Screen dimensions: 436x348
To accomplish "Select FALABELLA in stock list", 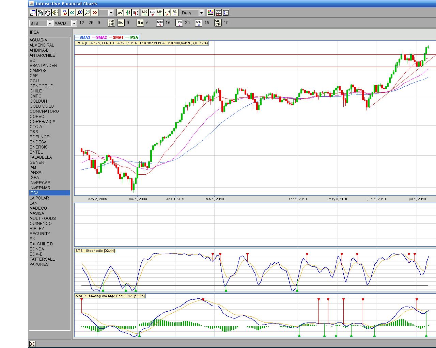I will (50, 157).
